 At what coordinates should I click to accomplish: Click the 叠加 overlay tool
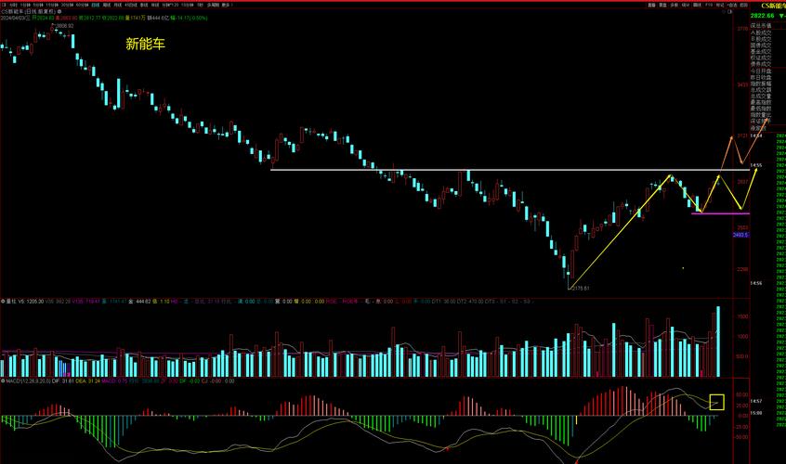click(x=649, y=6)
